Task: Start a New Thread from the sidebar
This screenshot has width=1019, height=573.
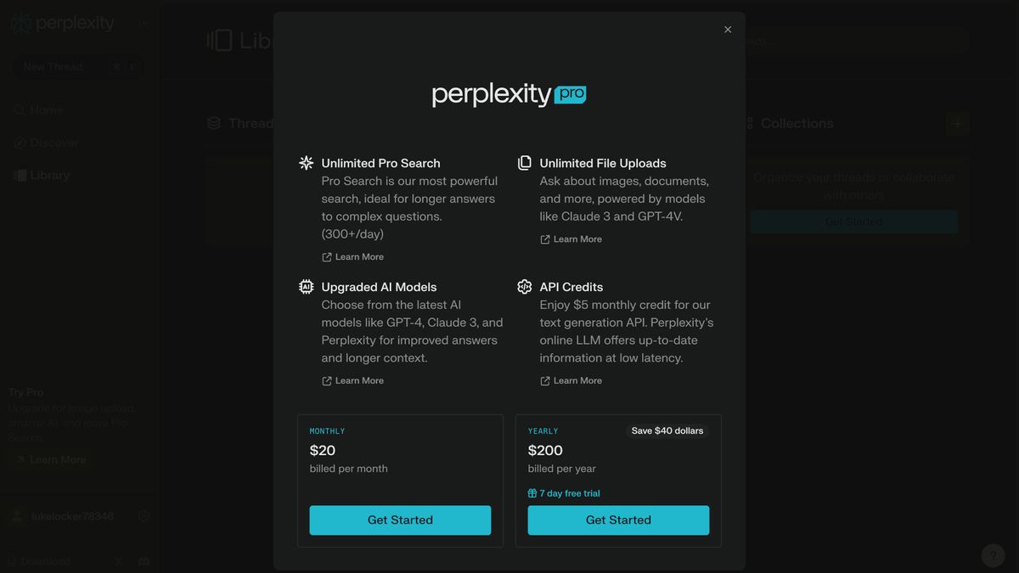Action: coord(53,67)
